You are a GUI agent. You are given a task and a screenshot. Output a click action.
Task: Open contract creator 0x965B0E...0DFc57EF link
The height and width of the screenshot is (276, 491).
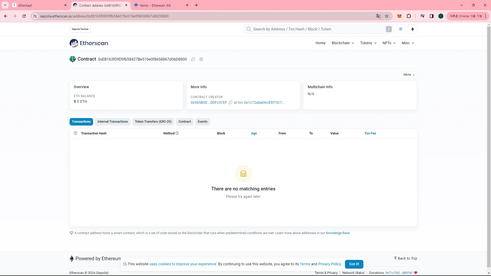coord(209,102)
